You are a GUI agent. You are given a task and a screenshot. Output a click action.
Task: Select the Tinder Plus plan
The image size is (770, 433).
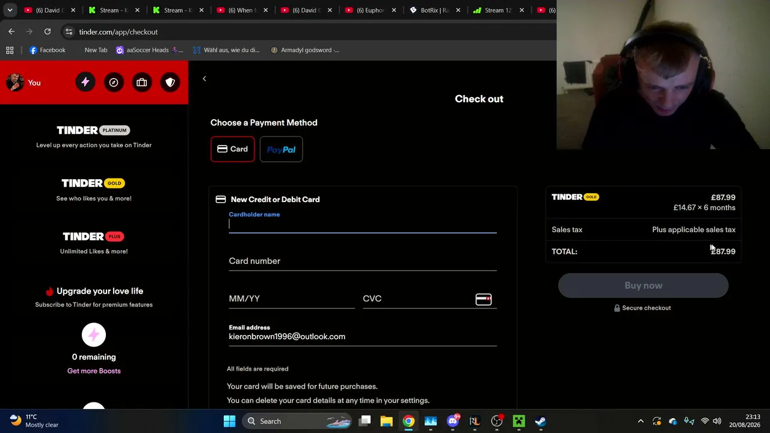[x=94, y=242]
